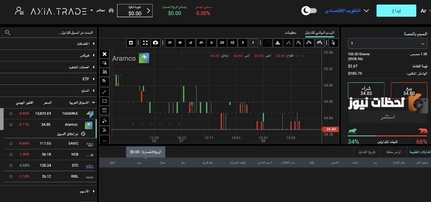This screenshot has width=431, height=202.
Task: Click the شراء buy button at 34.83
Action: pyautogui.click(x=366, y=91)
